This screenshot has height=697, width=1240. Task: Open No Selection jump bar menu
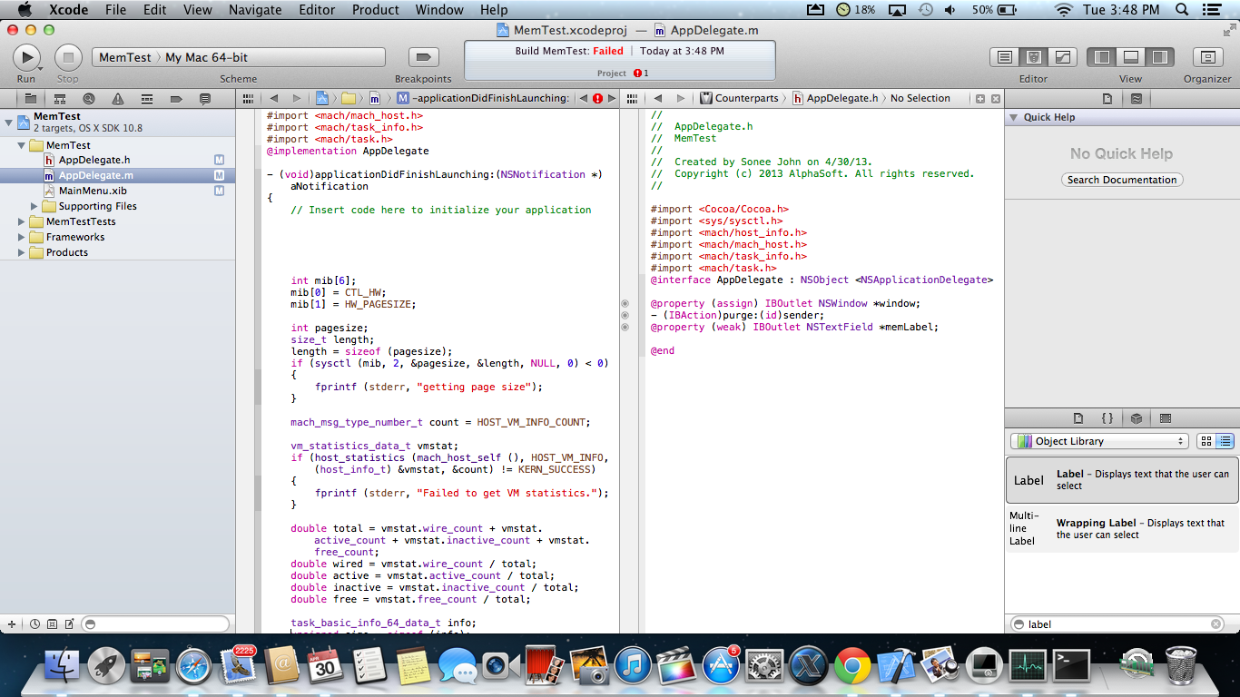(x=920, y=98)
